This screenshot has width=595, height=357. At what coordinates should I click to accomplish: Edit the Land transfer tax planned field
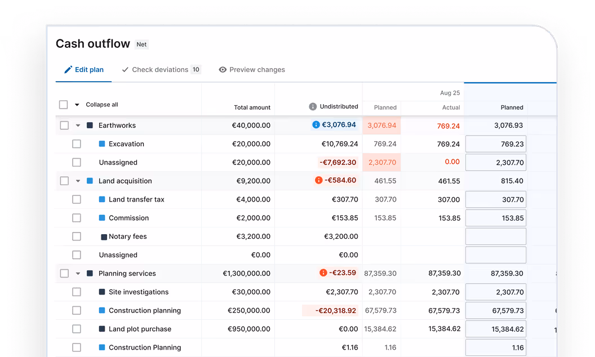[496, 199]
